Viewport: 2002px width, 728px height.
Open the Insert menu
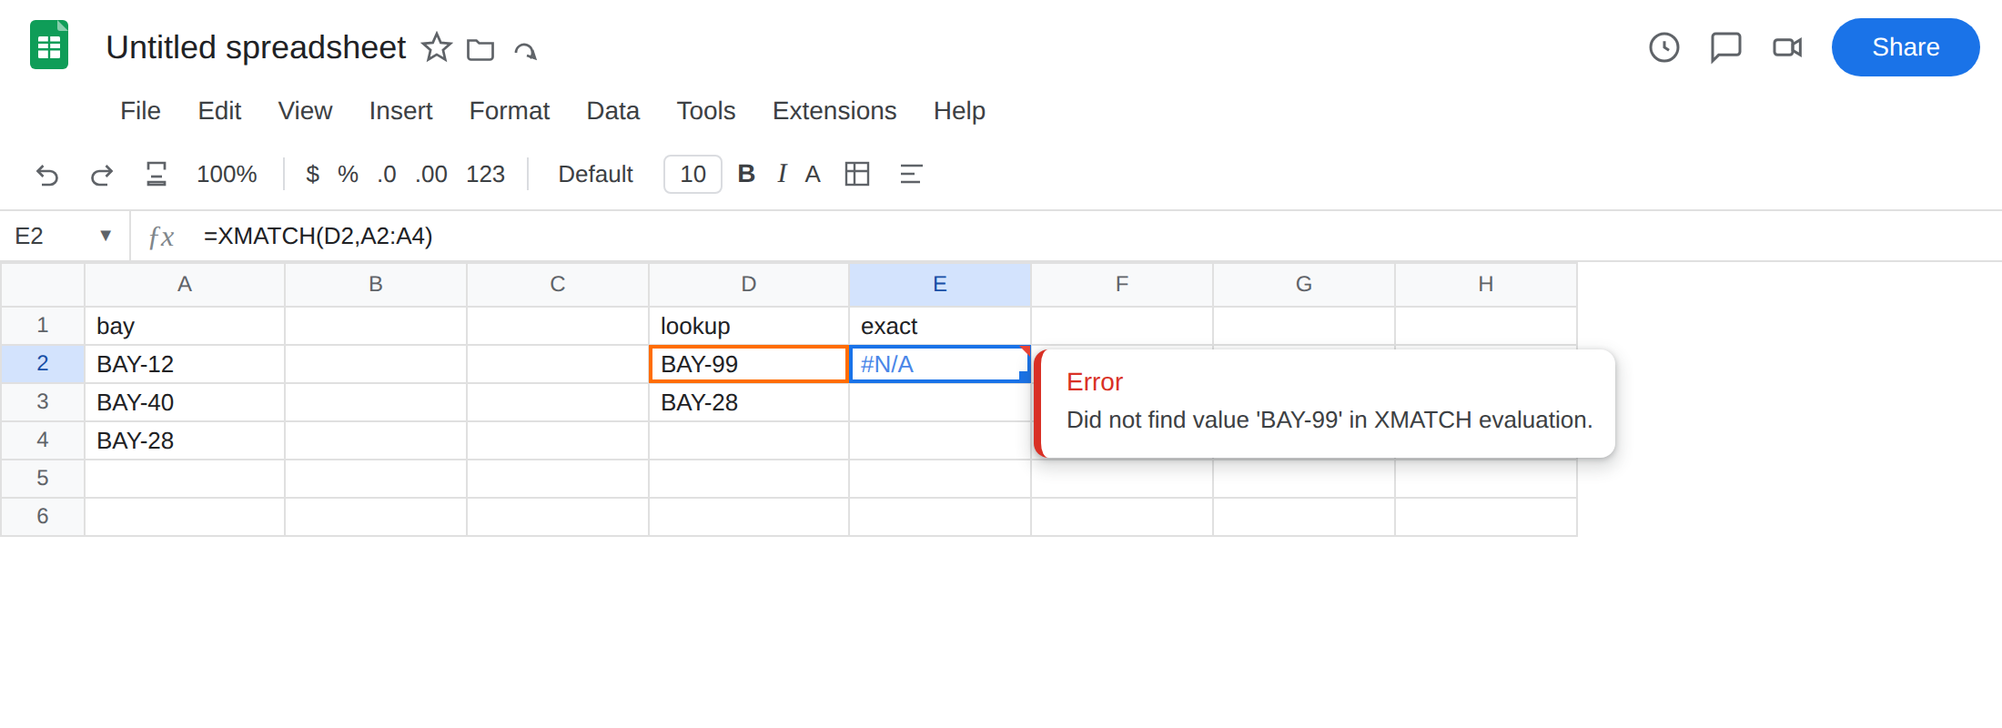[400, 111]
